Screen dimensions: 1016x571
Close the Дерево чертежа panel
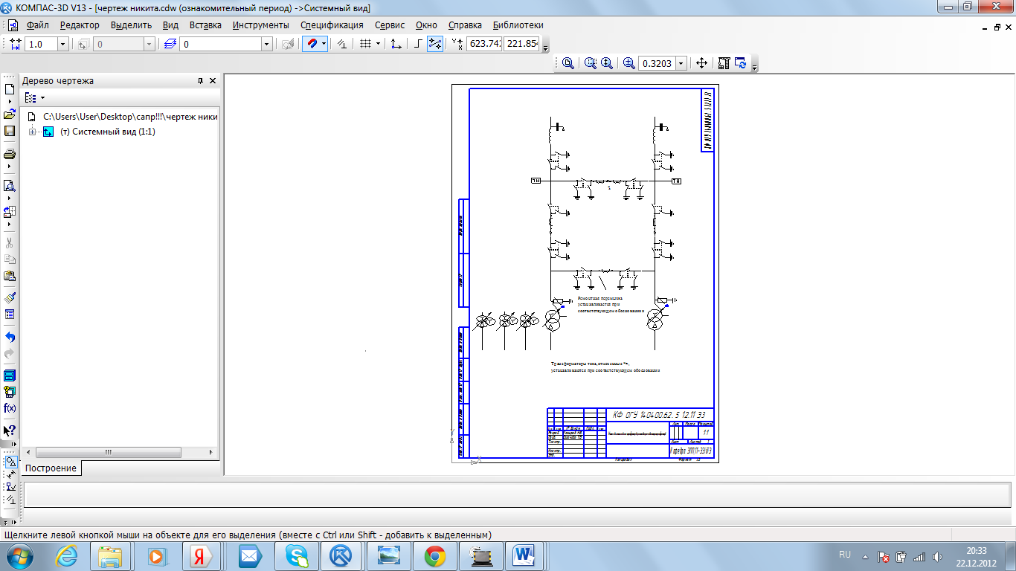coord(213,81)
